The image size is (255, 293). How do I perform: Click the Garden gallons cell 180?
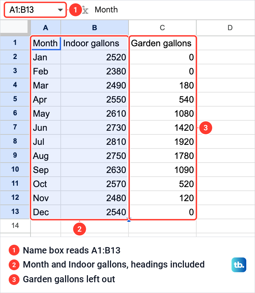(x=162, y=85)
